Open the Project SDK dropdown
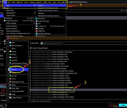Image resolution: width=127 pixels, height=108 pixels. click(83, 43)
